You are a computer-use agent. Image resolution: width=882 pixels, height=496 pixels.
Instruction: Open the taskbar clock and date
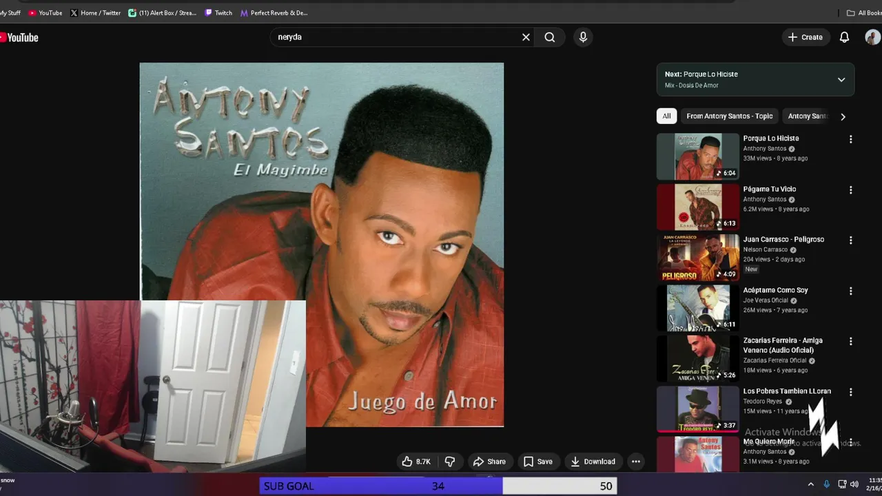(x=874, y=484)
